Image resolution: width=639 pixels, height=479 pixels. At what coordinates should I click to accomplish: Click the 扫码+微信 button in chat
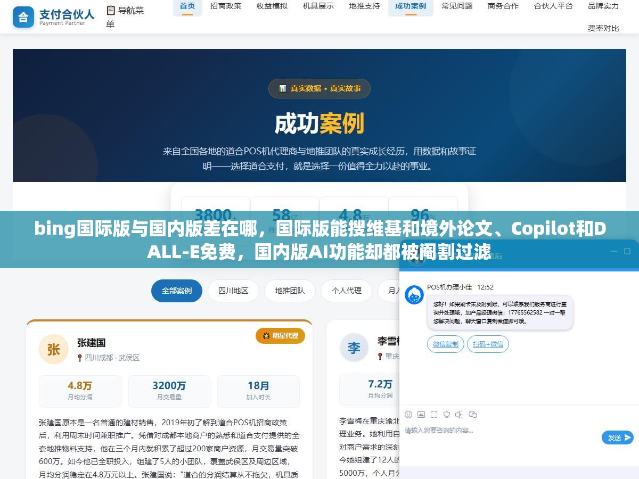(x=488, y=344)
